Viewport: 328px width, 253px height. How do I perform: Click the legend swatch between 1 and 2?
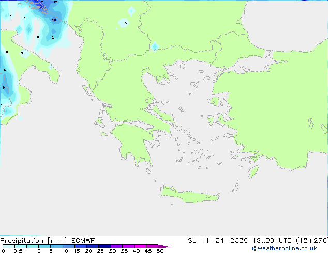pos(33,246)
